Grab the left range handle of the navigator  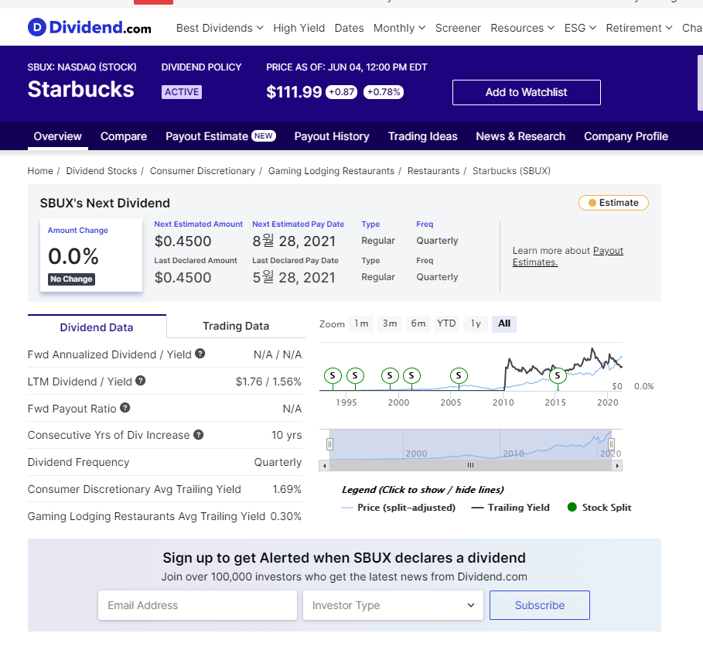329,444
